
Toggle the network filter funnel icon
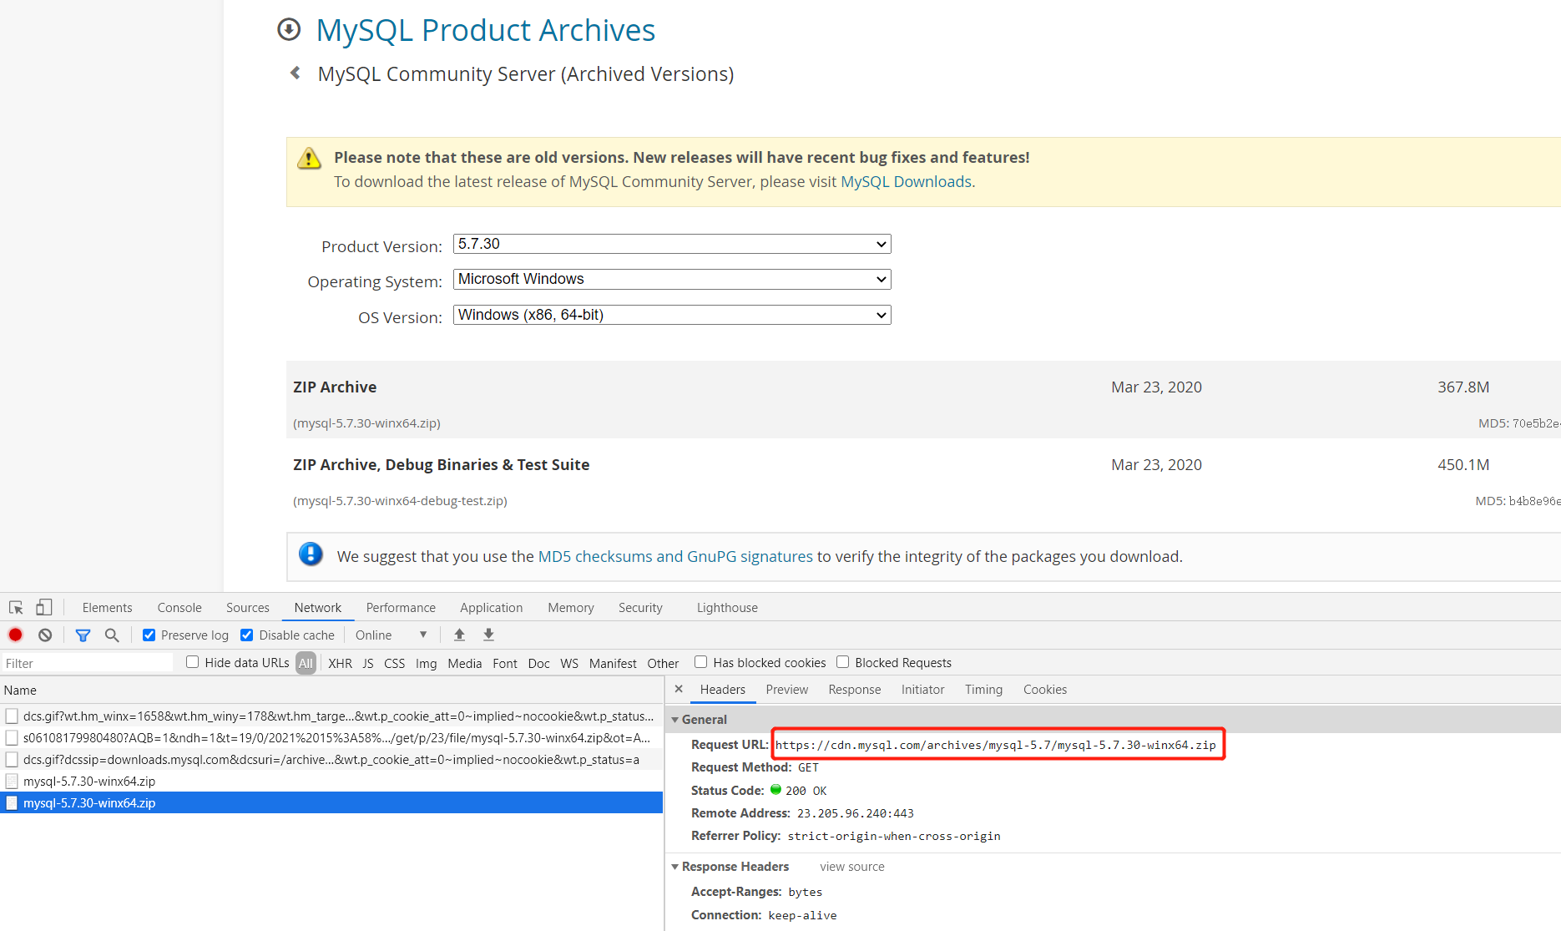click(83, 635)
